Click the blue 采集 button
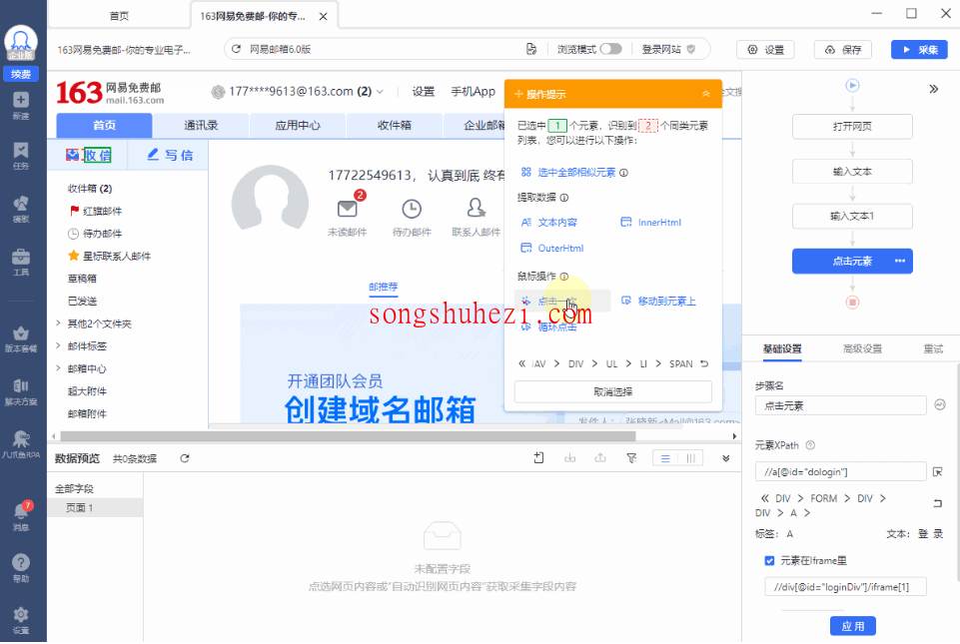The width and height of the screenshot is (960, 644). coord(920,50)
